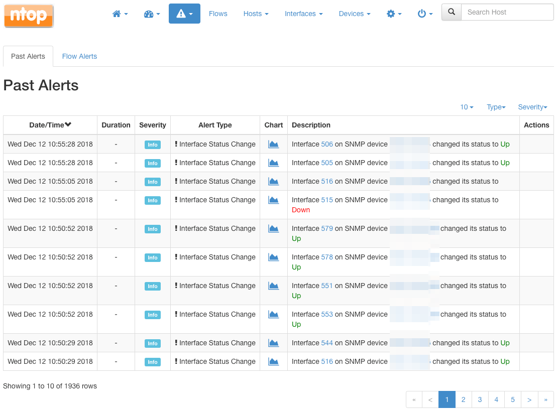Click Info badge in Interface 544 row

152,343
